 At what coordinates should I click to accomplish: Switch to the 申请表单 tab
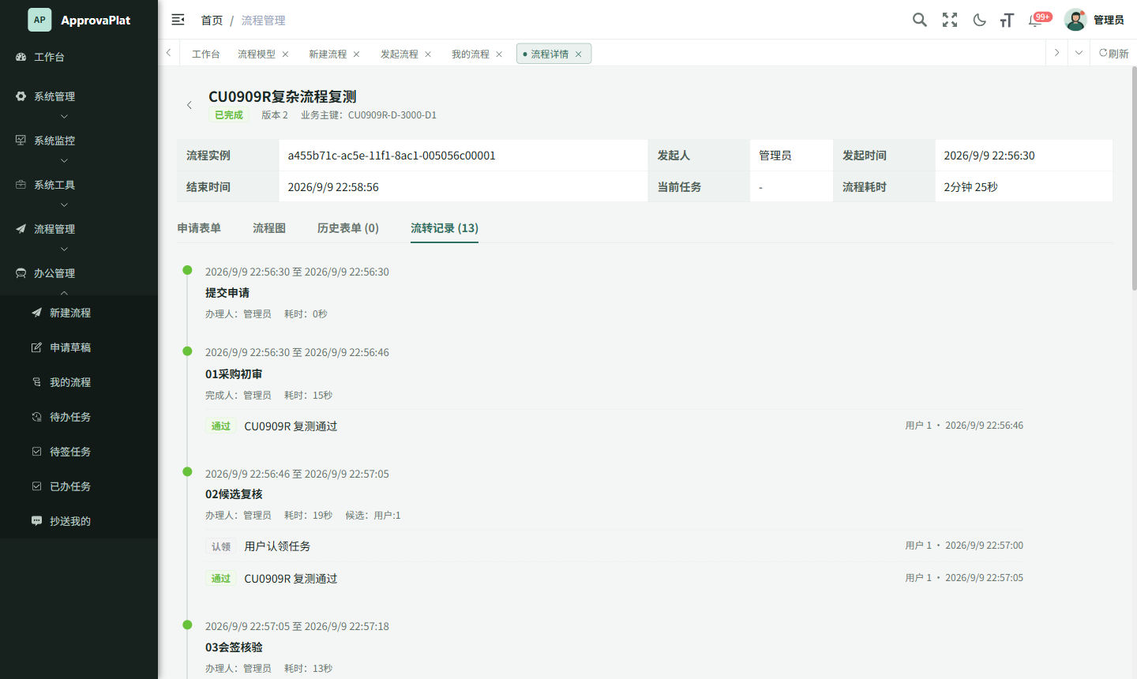point(199,228)
